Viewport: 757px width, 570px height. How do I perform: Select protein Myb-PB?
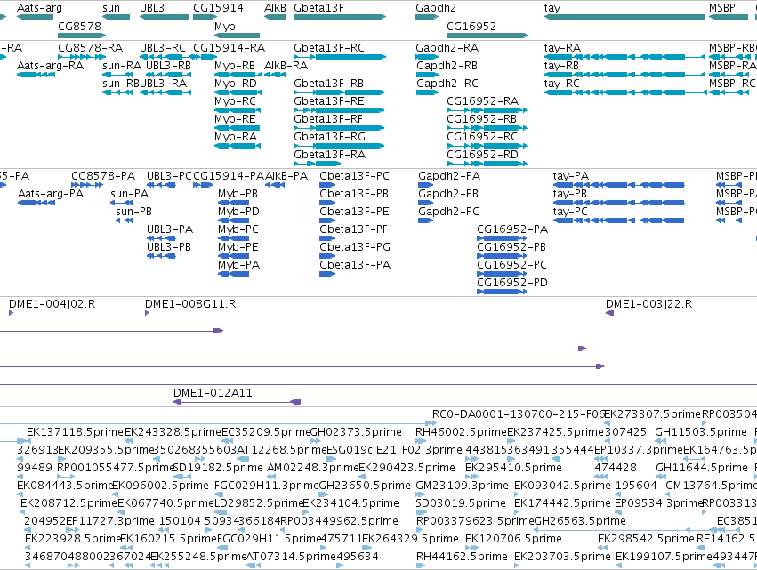click(238, 194)
